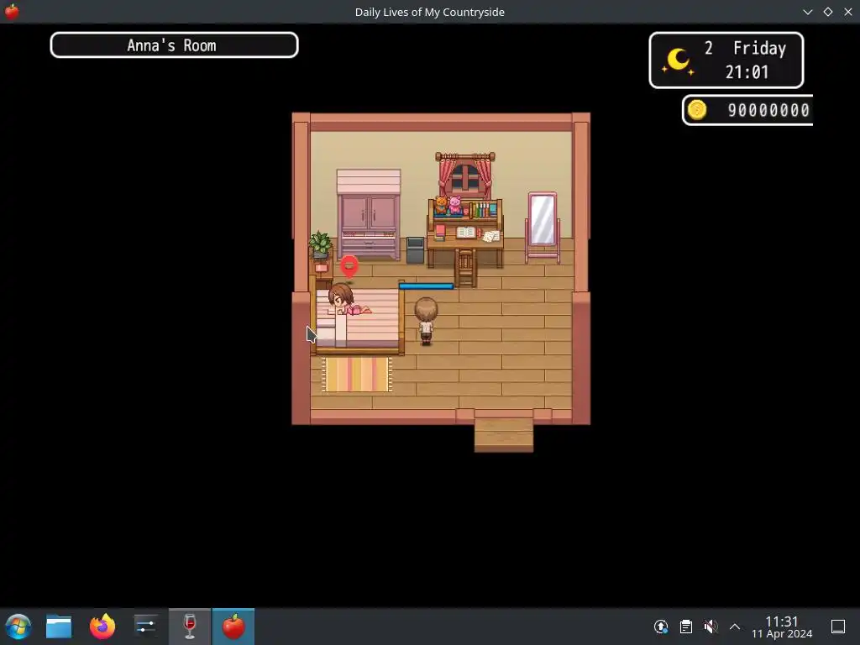Click the room exit doorway at bottom
Image resolution: width=860 pixels, height=645 pixels.
(x=504, y=435)
